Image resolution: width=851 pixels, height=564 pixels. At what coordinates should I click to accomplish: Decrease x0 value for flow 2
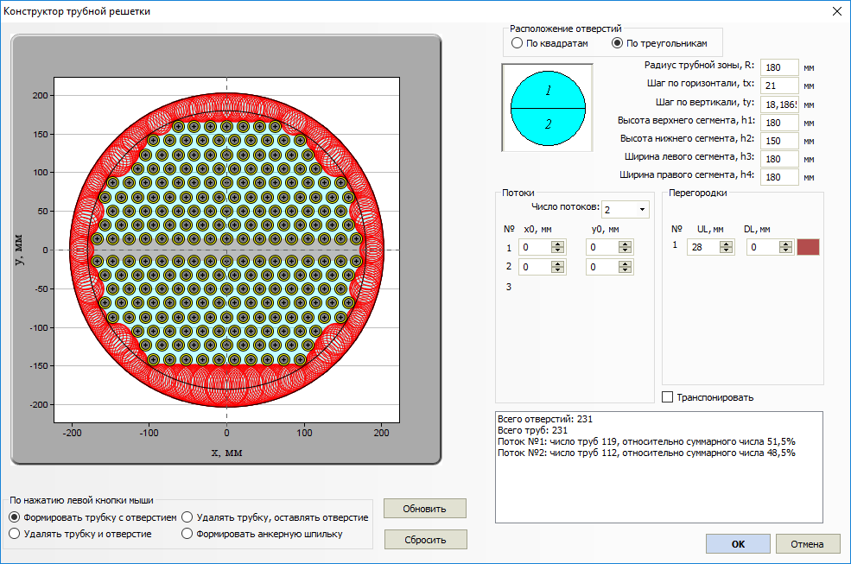(557, 270)
